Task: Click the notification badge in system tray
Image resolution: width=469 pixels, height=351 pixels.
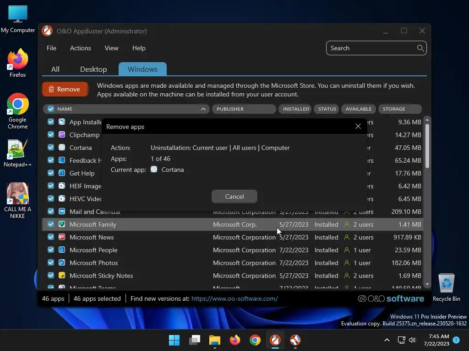Action: (456, 340)
